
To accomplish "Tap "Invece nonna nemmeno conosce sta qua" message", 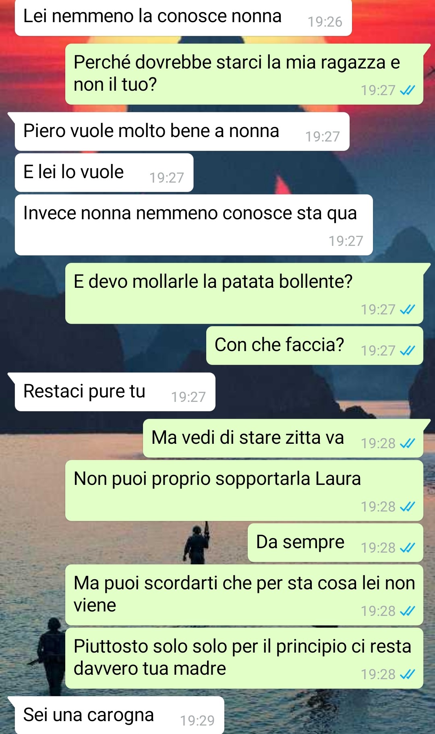I will pyautogui.click(x=194, y=225).
